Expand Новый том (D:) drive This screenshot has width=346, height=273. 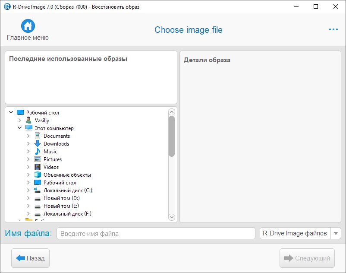coord(28,198)
